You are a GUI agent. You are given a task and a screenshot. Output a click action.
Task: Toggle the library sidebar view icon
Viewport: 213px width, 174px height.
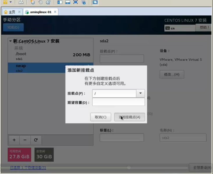point(60,2)
